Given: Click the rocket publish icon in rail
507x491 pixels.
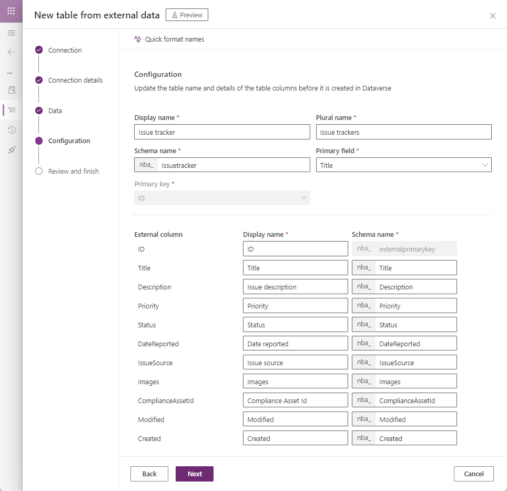Looking at the screenshot, I should pos(12,150).
